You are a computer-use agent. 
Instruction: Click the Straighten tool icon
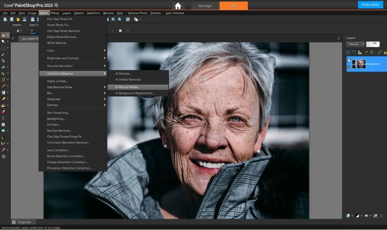pyautogui.click(x=3, y=67)
